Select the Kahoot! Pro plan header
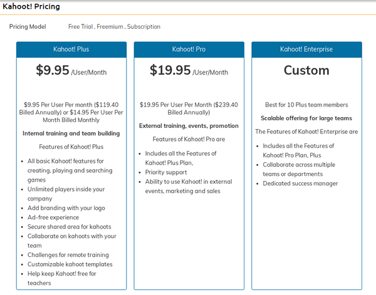376x295 pixels. (189, 49)
